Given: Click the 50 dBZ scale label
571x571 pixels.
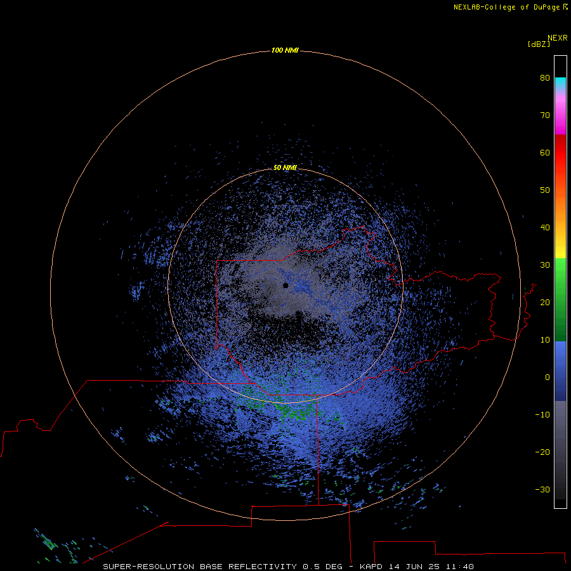Looking at the screenshot, I should point(545,190).
